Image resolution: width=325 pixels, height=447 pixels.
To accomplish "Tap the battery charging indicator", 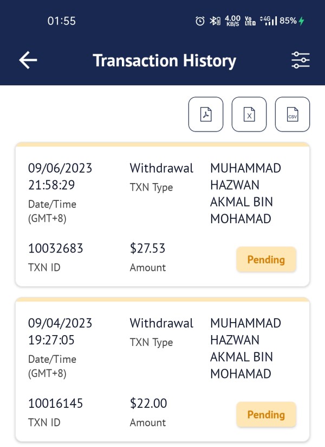I will pyautogui.click(x=301, y=21).
